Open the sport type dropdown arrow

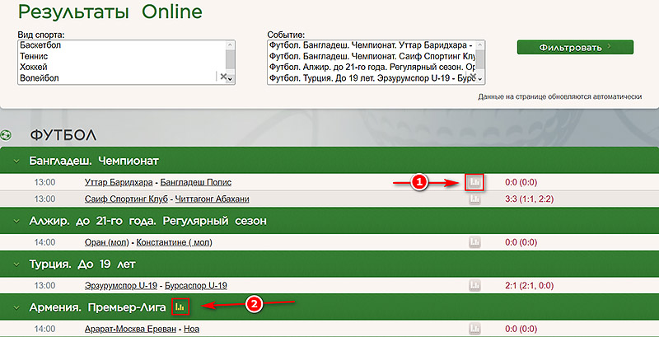click(231, 77)
